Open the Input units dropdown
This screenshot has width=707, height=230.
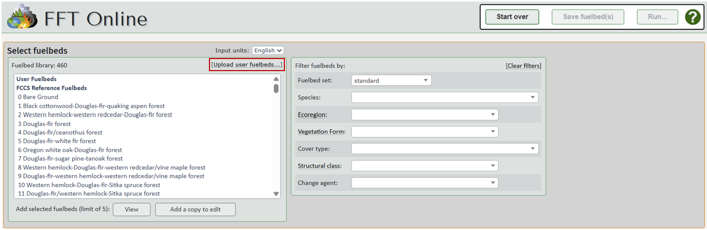click(x=268, y=50)
